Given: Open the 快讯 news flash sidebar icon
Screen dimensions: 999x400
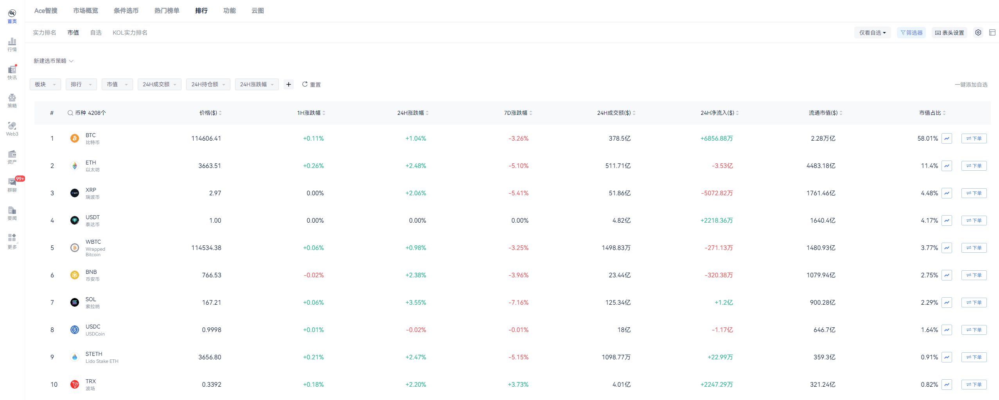Looking at the screenshot, I should [x=12, y=72].
